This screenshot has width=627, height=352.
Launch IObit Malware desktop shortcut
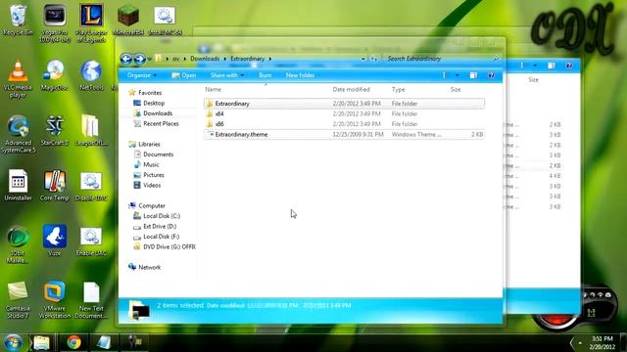18,244
